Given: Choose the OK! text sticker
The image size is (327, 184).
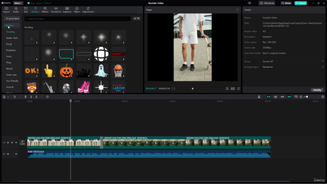Looking at the screenshot, I should (x=32, y=71).
